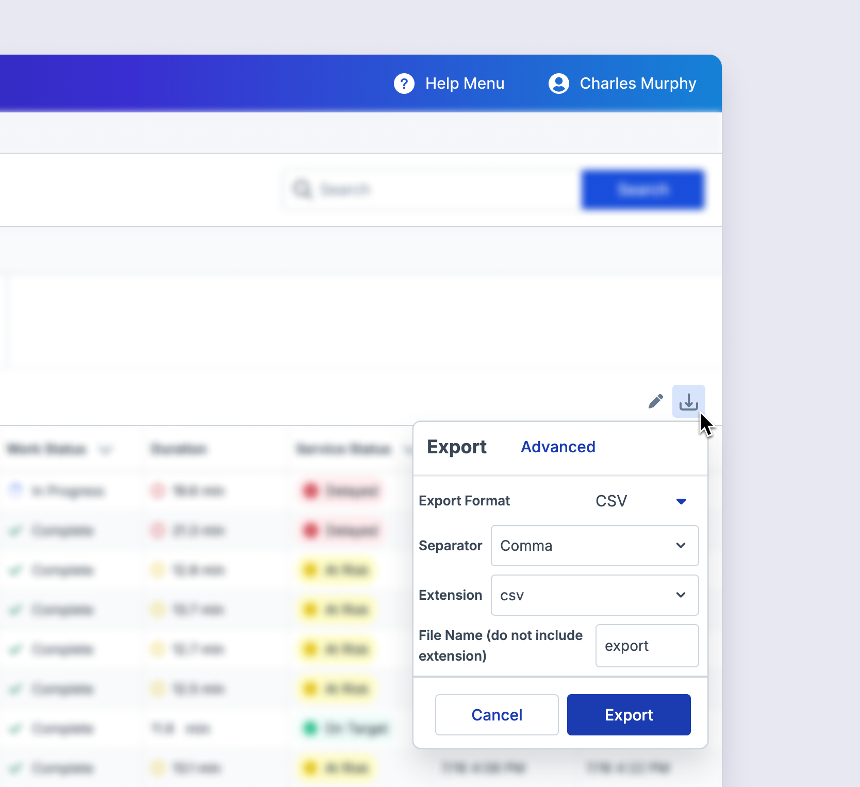Click the pencil edit icon
The height and width of the screenshot is (787, 860).
pos(656,401)
